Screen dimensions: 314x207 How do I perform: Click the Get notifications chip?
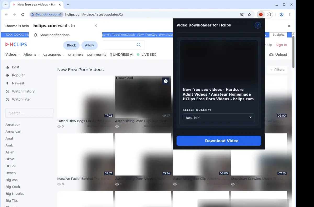coord(47,14)
